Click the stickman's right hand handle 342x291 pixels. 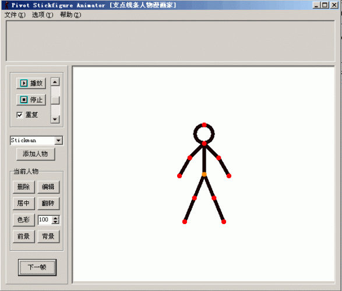[229, 176]
